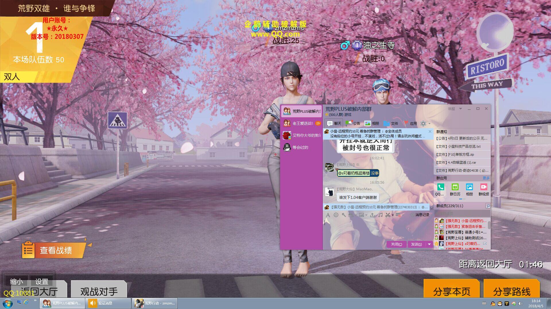
Task: Search group members with magnifier icon
Action: pos(488,206)
